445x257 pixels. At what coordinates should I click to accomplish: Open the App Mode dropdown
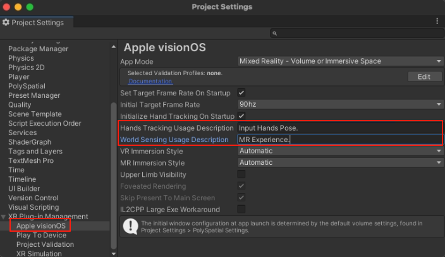340,61
